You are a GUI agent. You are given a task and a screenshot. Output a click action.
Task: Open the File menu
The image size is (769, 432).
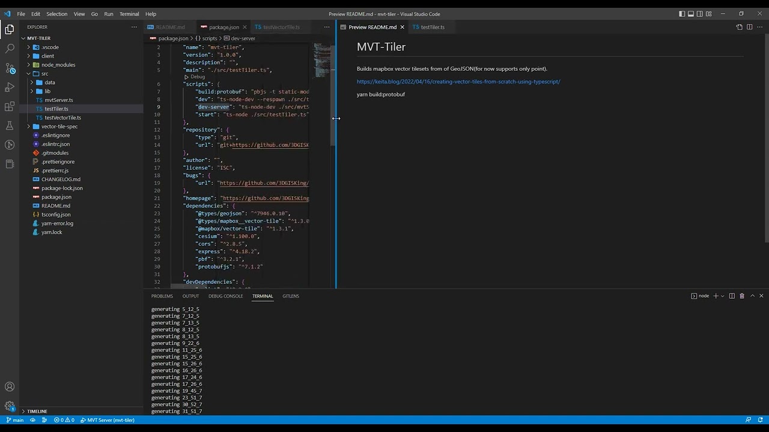(21, 14)
